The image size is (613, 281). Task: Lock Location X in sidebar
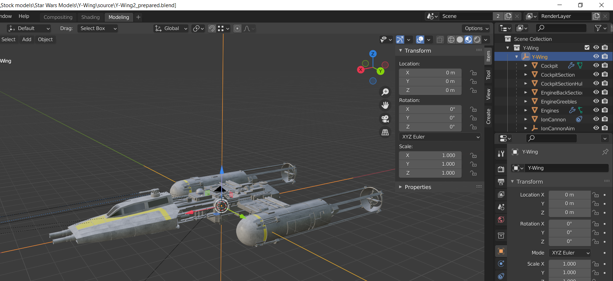473,73
